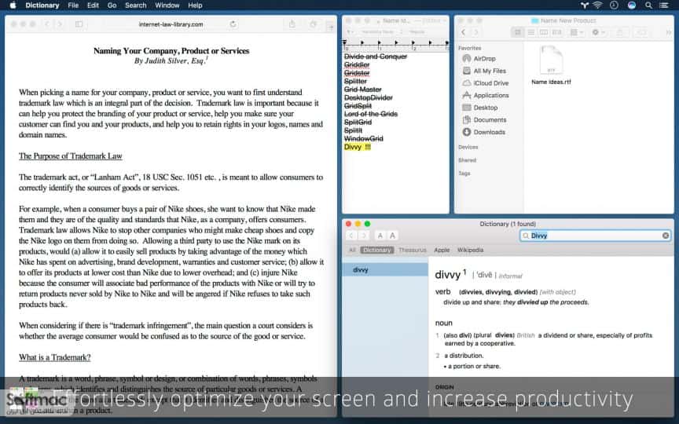
Task: Open the File menu
Action: 73,5
